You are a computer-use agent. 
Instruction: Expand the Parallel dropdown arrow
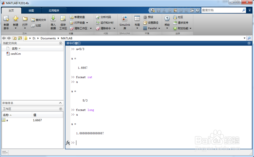click(159, 28)
